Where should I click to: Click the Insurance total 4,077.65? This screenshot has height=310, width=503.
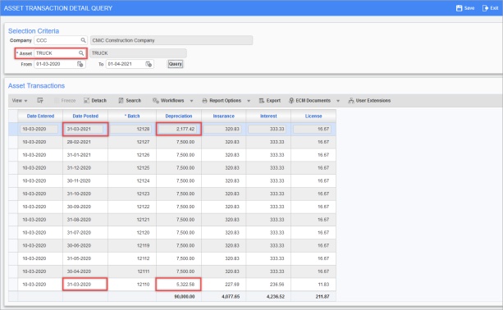point(231,297)
